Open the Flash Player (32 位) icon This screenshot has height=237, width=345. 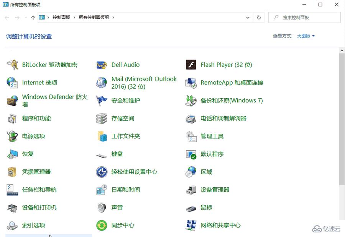191,65
